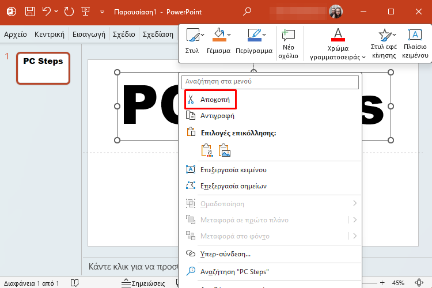Click the top-right handle of text box
Viewport: 432px width, 288px height.
pos(391,72)
